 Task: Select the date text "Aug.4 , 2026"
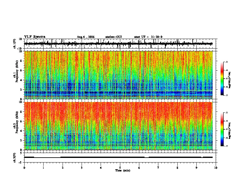(x=86, y=37)
